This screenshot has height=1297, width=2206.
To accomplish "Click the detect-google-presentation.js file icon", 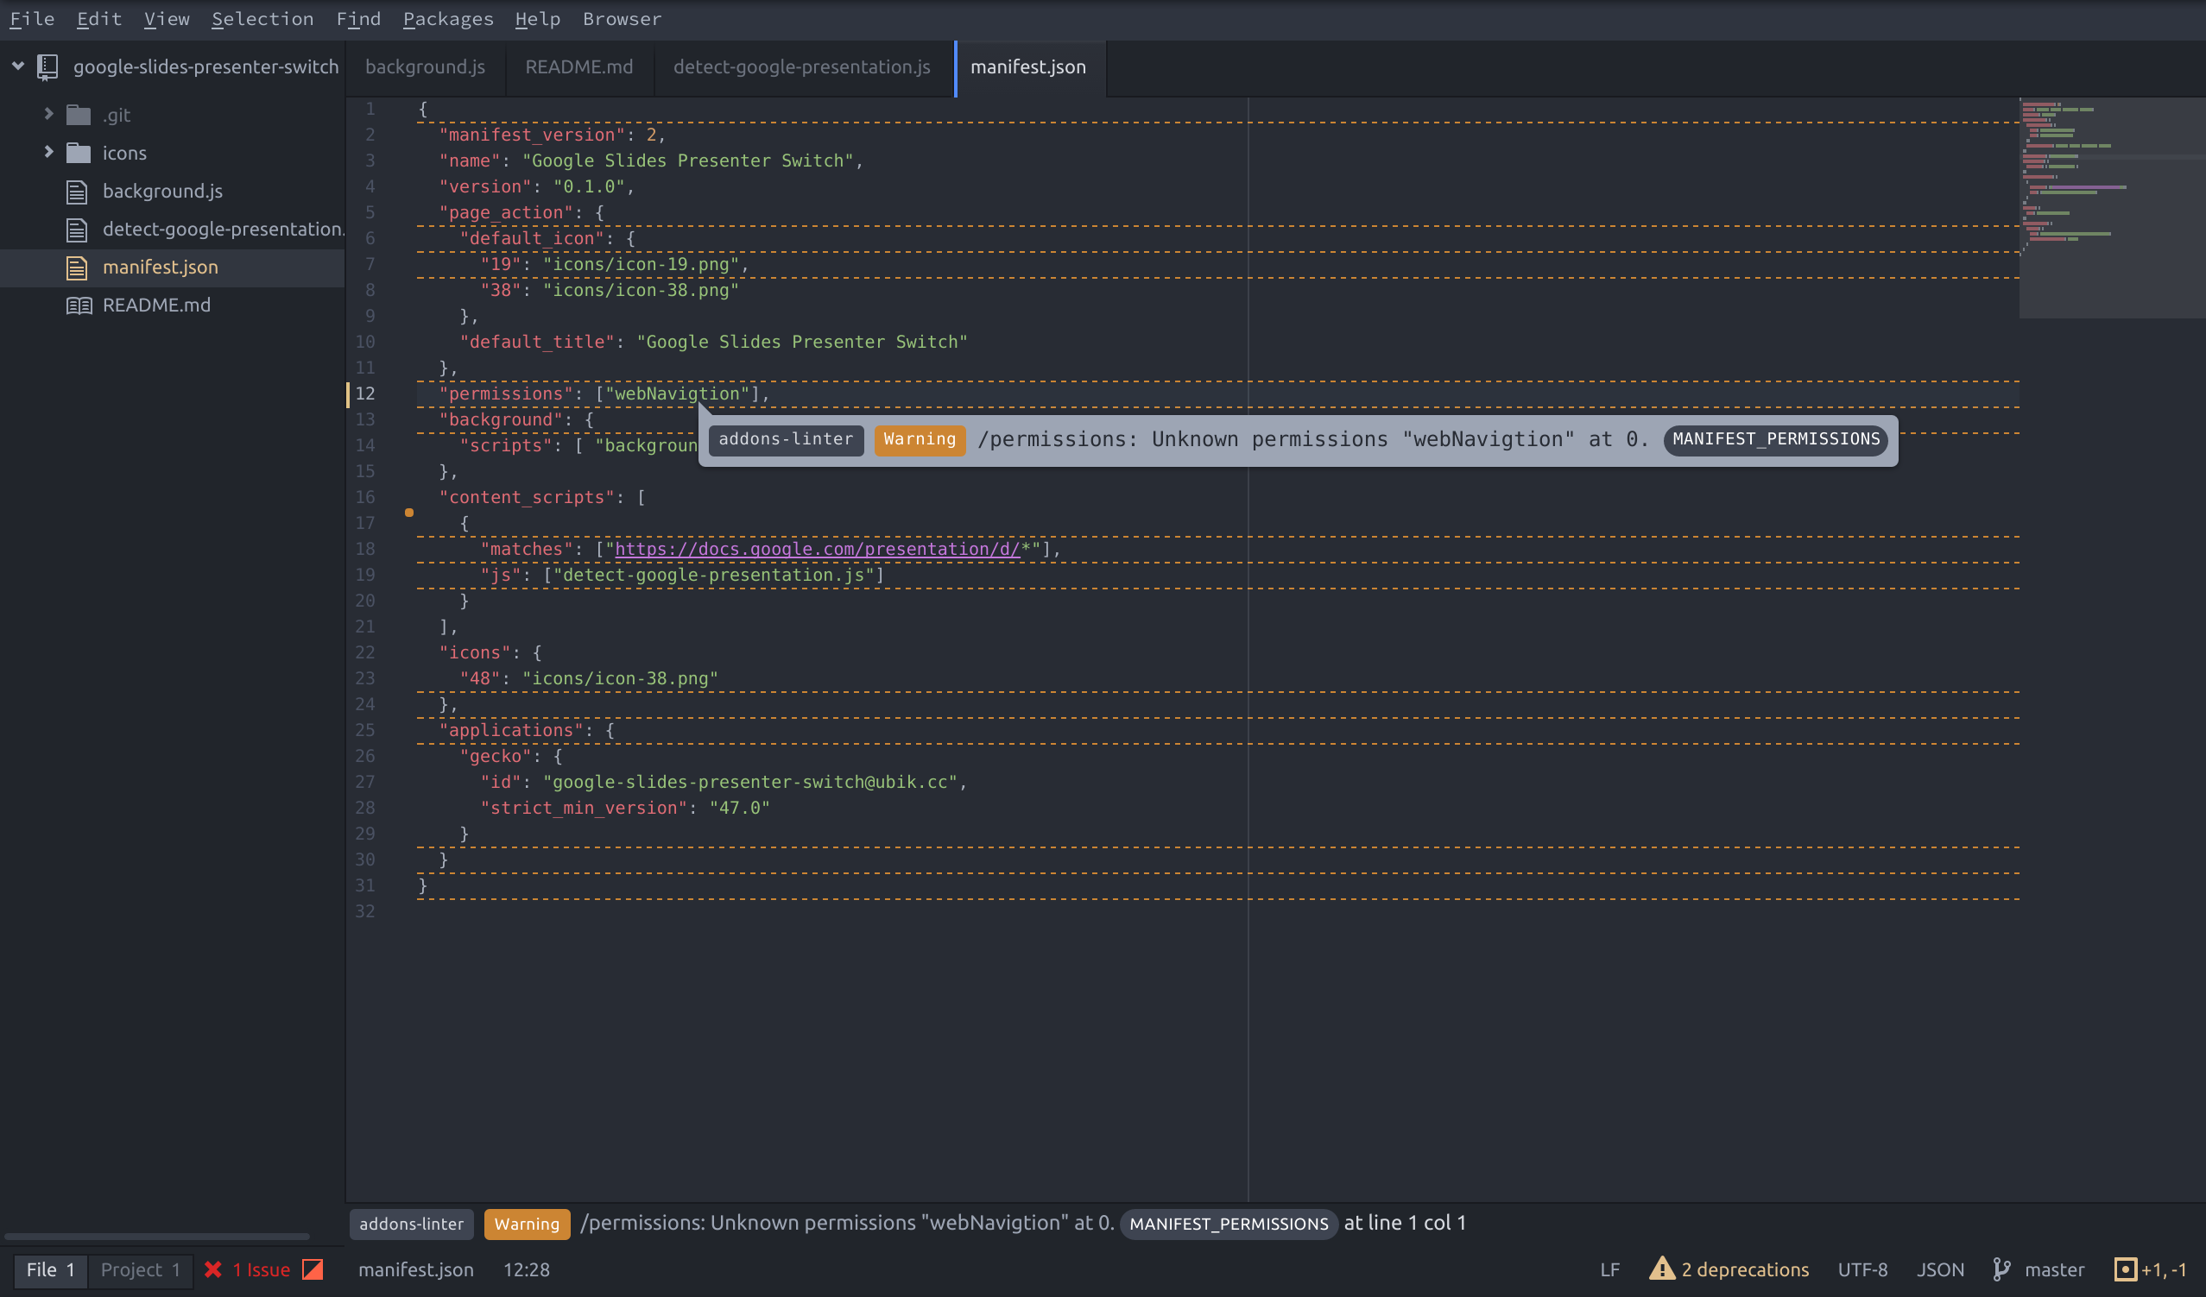I will point(77,230).
